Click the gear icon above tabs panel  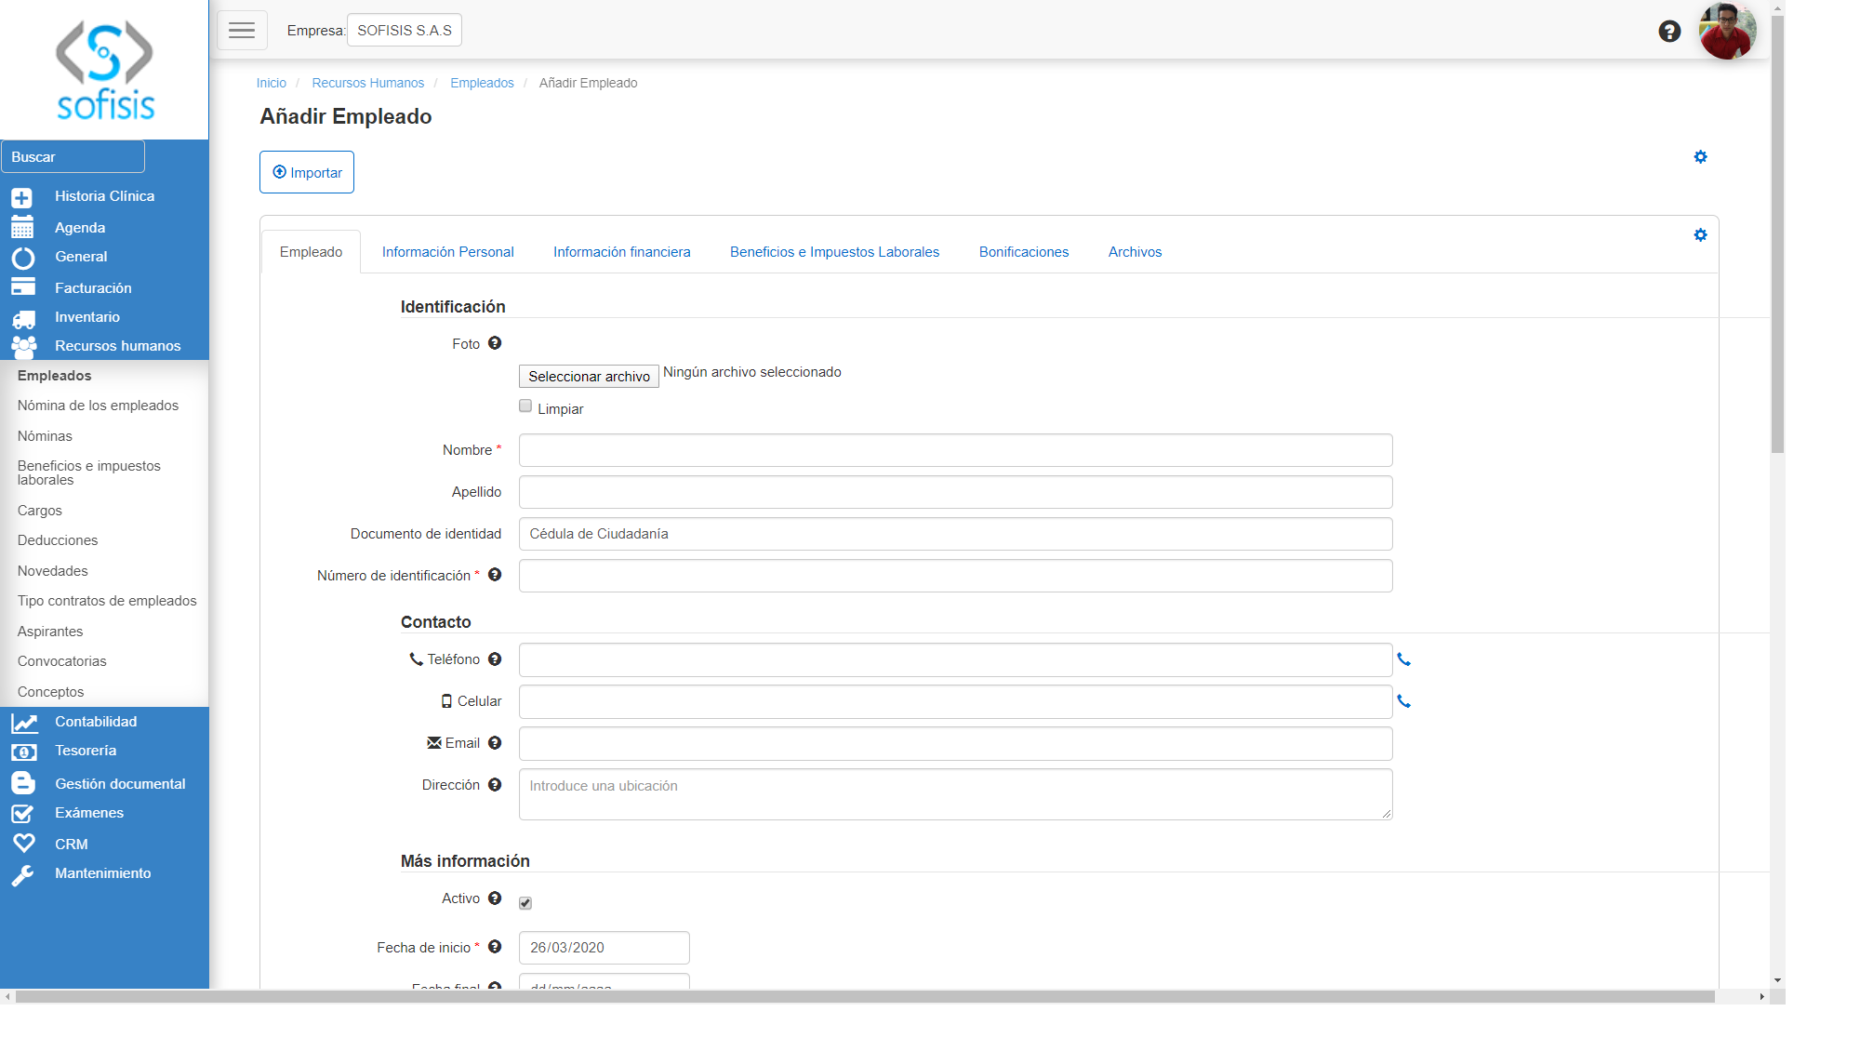tap(1700, 157)
